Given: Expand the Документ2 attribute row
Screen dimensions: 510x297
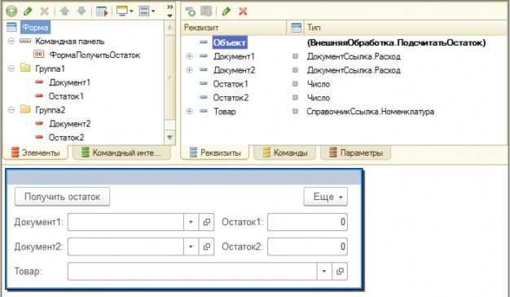Looking at the screenshot, I should (x=189, y=70).
